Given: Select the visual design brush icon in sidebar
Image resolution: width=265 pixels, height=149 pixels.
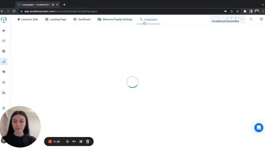Looking at the screenshot, I should (x=4, y=62).
